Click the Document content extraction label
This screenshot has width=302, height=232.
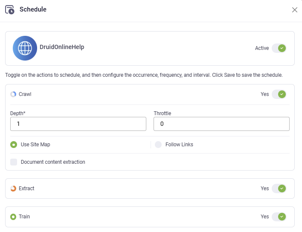pos(53,162)
